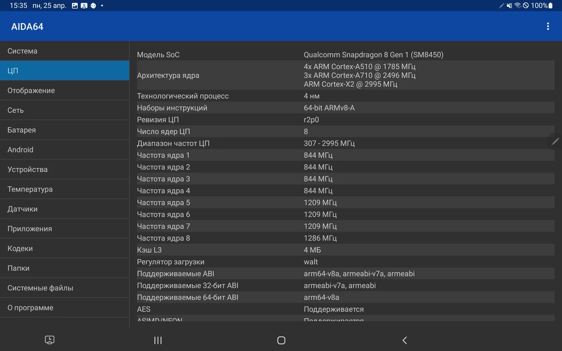
Task: Tap the 4 МБ value
Action: (x=312, y=250)
